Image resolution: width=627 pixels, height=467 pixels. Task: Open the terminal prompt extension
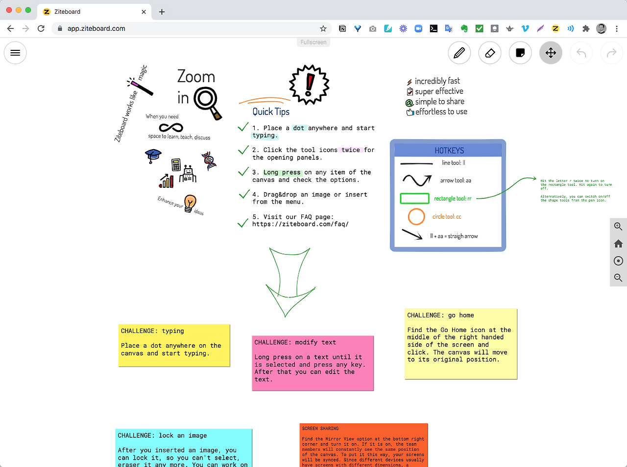coord(434,28)
